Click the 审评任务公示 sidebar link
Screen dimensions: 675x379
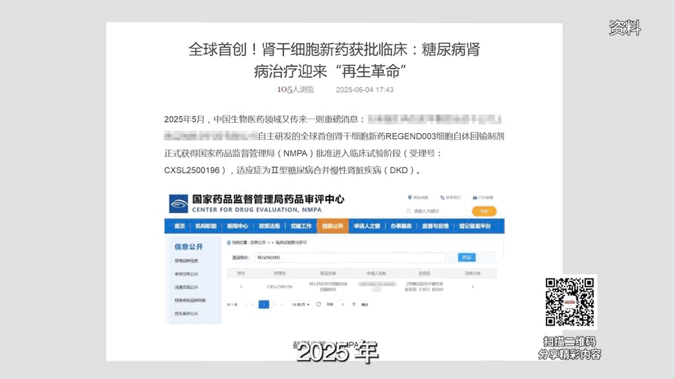click(x=187, y=274)
